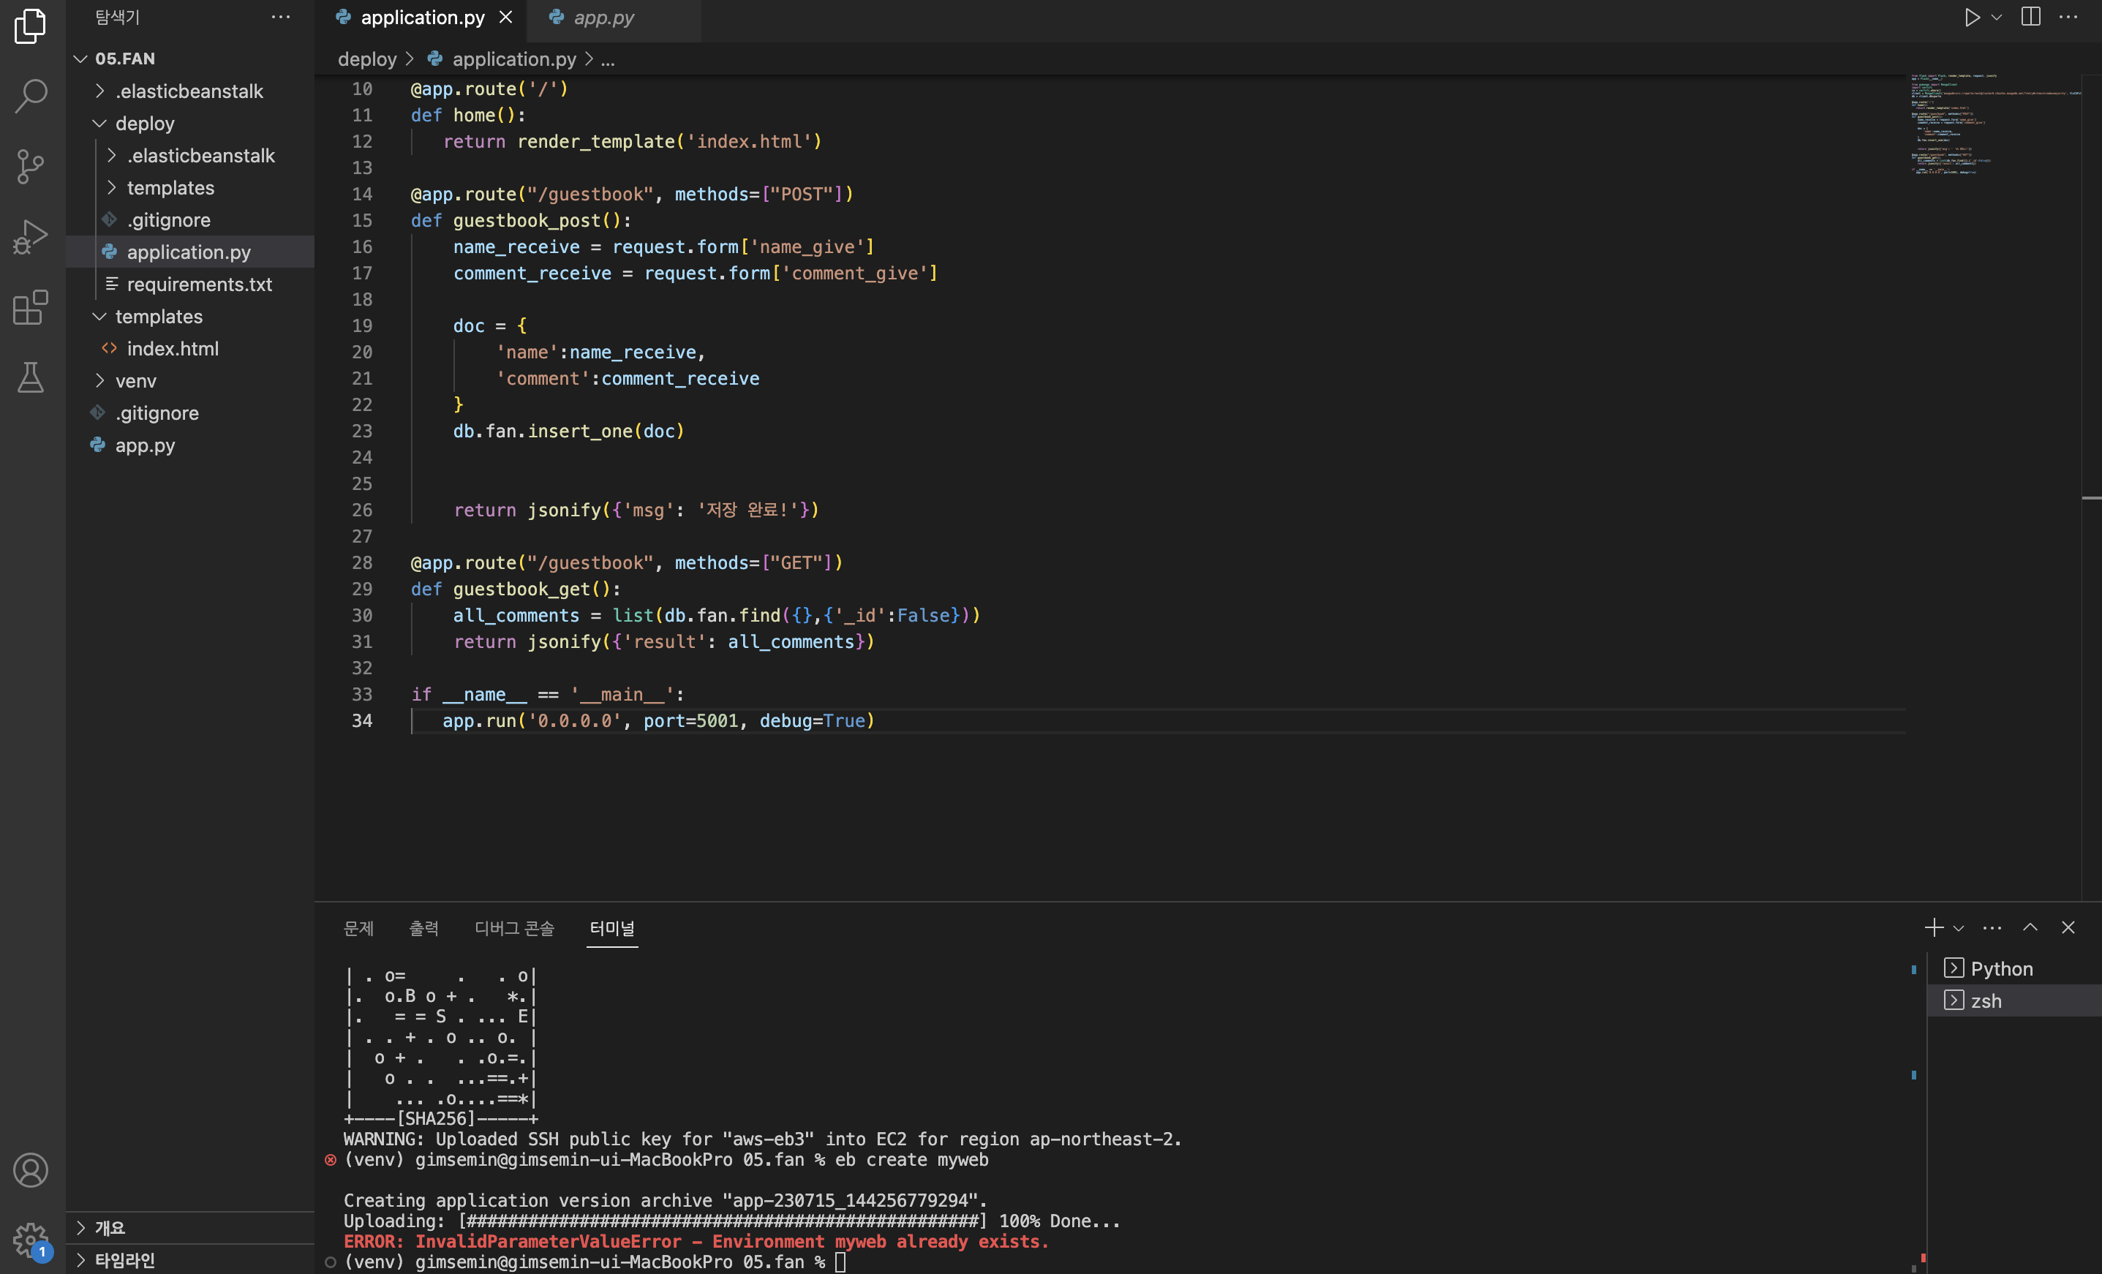Screen dimensions: 2102x1274
Task: Open Run and Debug view
Action: 31,237
